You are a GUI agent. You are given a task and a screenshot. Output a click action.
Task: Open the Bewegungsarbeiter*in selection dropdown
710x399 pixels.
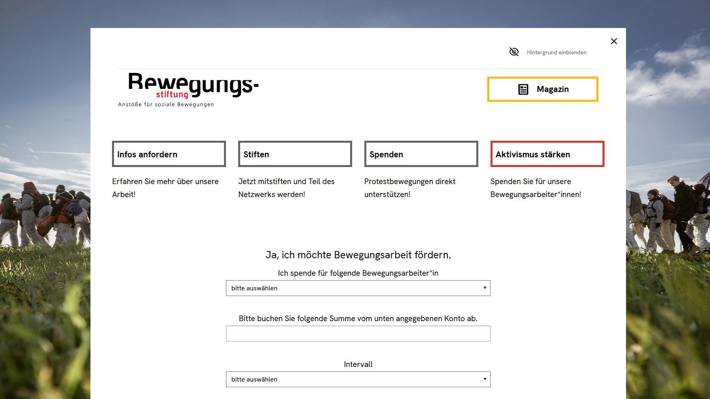tap(353, 288)
